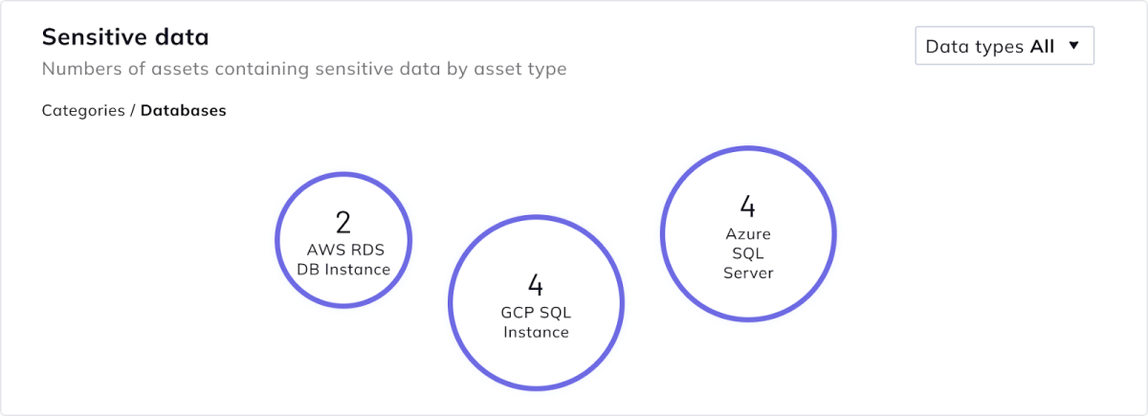Screen dimensions: 1148x416
Task: Select the AWS RDS DB Instance bubble
Action: pyautogui.click(x=343, y=240)
